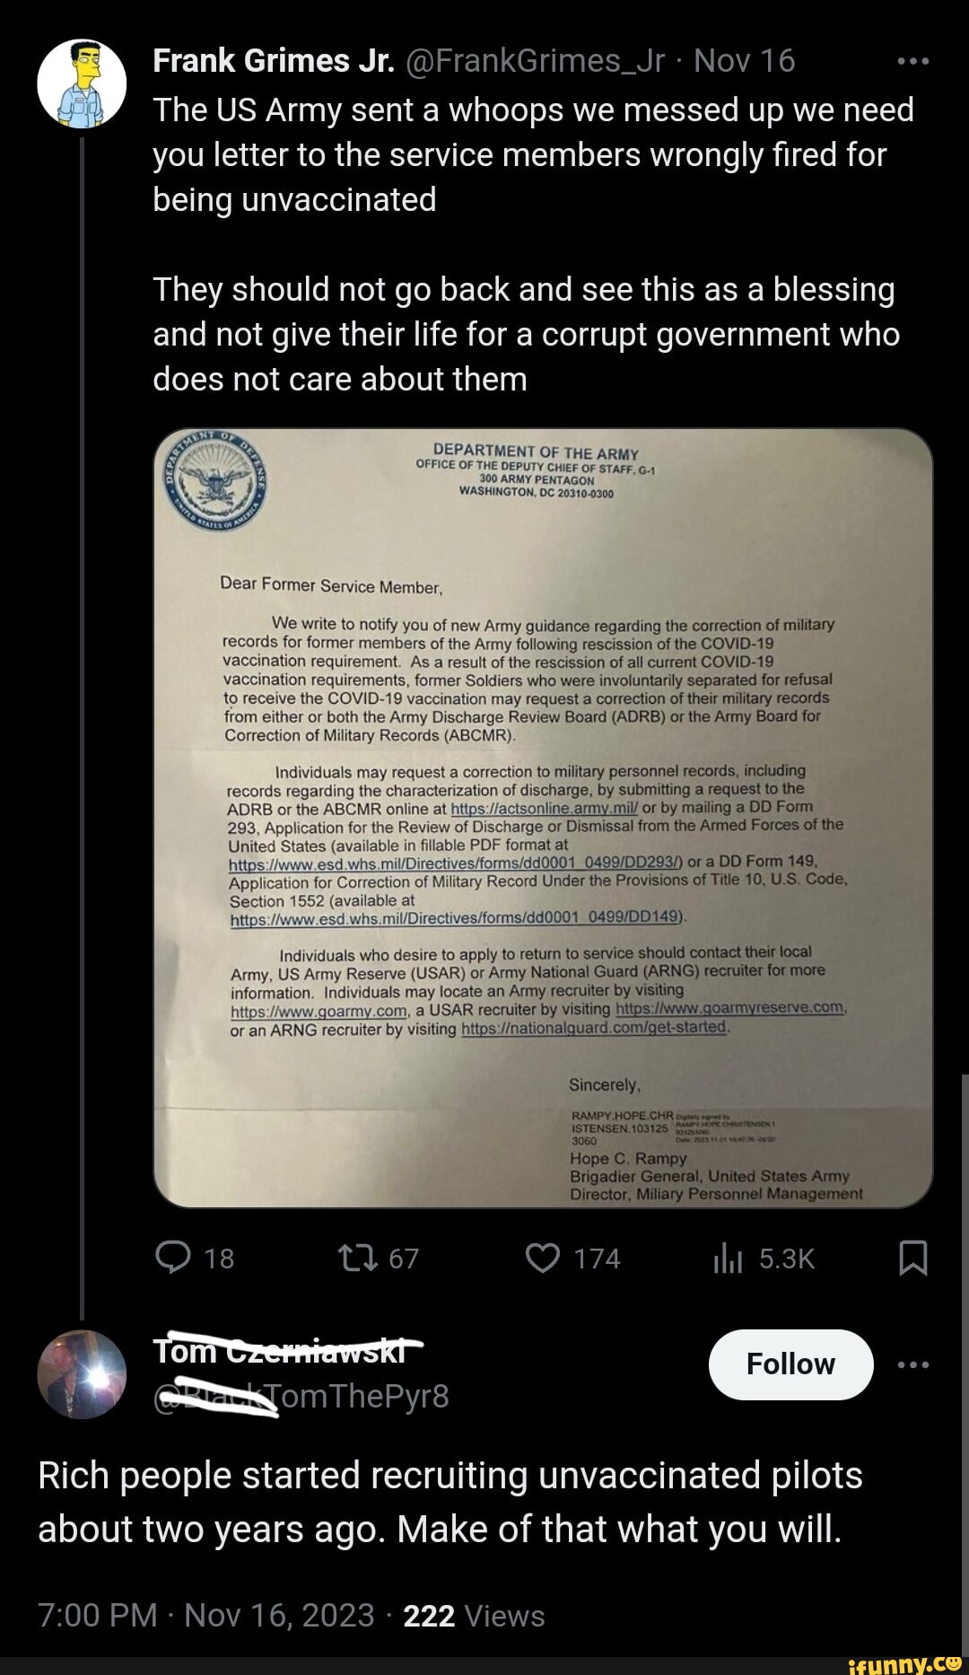Open more options beside Follow button
Screen dimensions: 969x1675
tap(912, 1364)
